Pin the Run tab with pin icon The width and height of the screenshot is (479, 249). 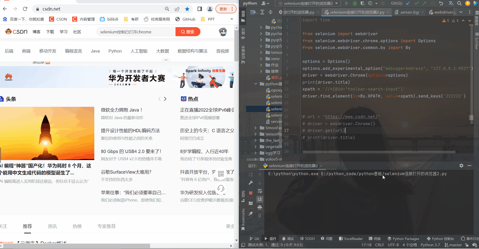tap(251, 214)
